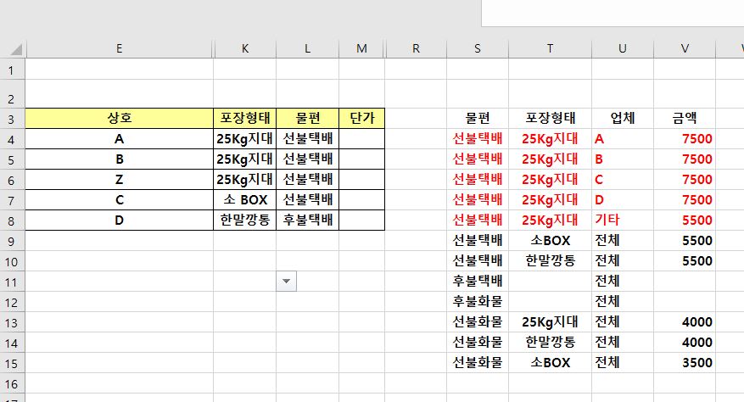Select the 후불택배 cell in column L

pyautogui.click(x=307, y=221)
